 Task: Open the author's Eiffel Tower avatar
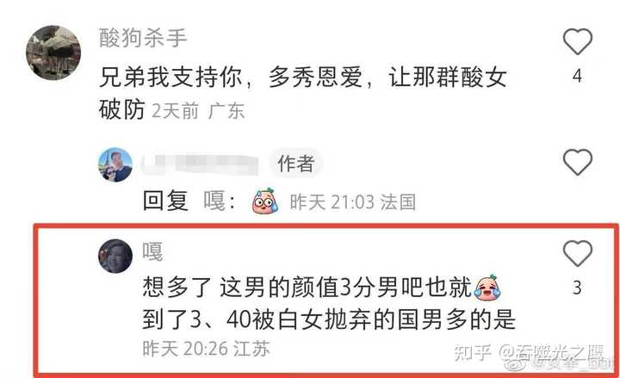pyautogui.click(x=115, y=164)
